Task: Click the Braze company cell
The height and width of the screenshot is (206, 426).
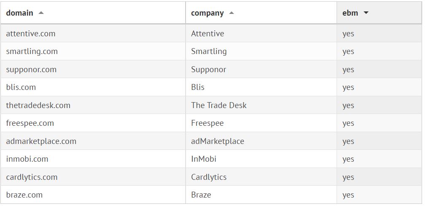Action: [x=201, y=195]
